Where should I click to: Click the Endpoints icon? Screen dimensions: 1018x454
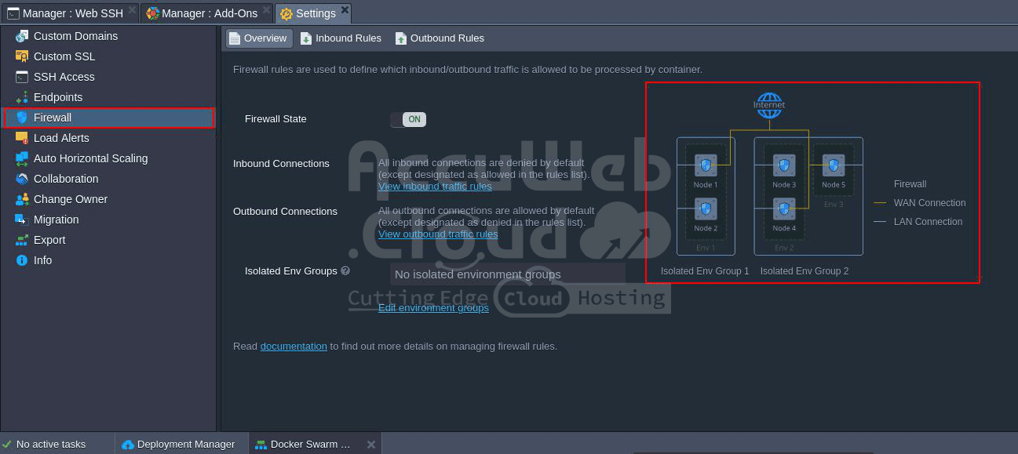[x=22, y=97]
